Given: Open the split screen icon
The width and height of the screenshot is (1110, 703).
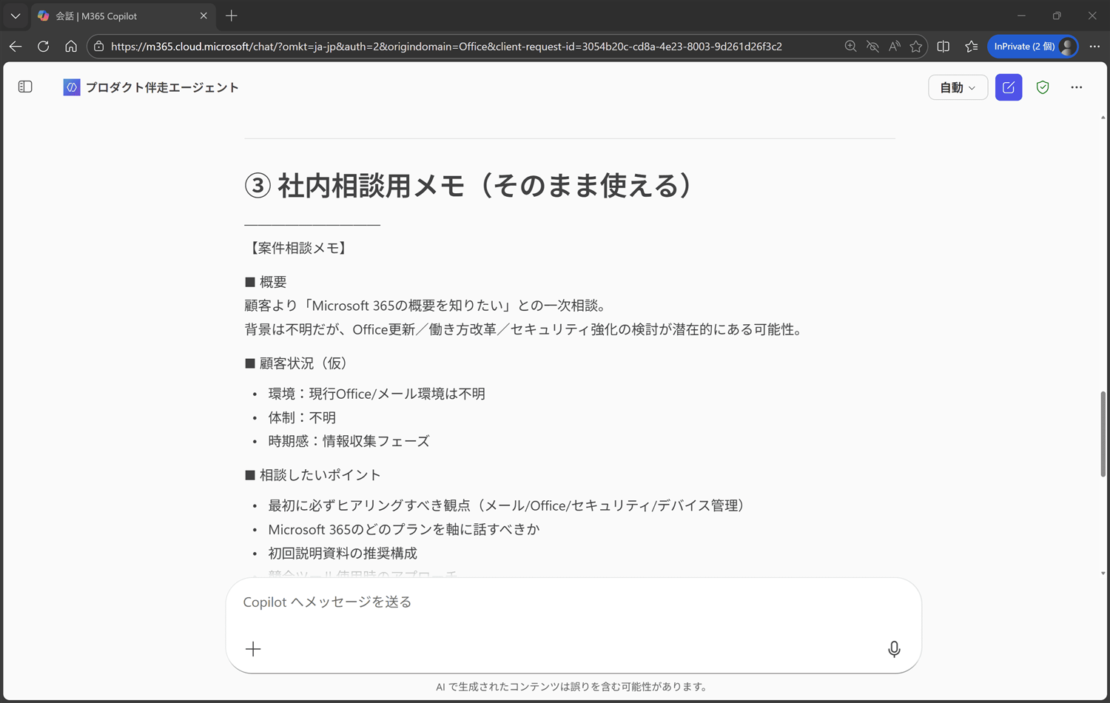Looking at the screenshot, I should tap(943, 46).
